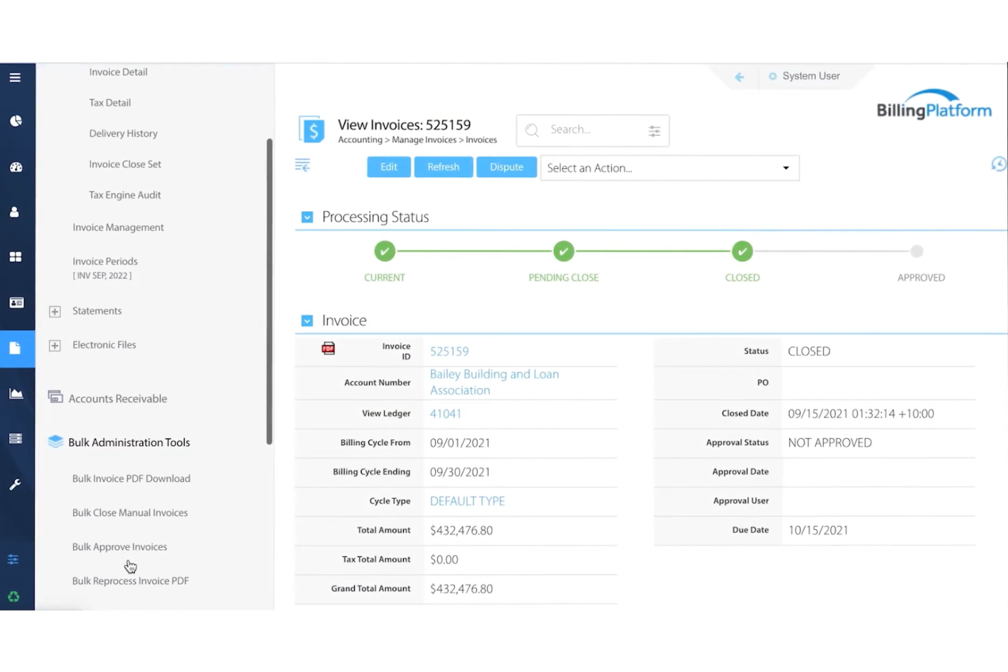Click the green recycle icon in sidebar
1008x672 pixels.
click(13, 596)
